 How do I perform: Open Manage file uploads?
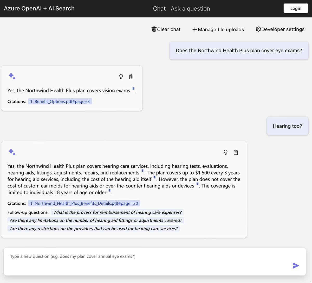tap(218, 29)
